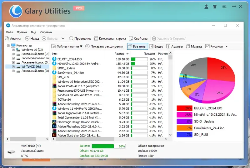Select WinToHDD (H:) in the tree

[31, 67]
